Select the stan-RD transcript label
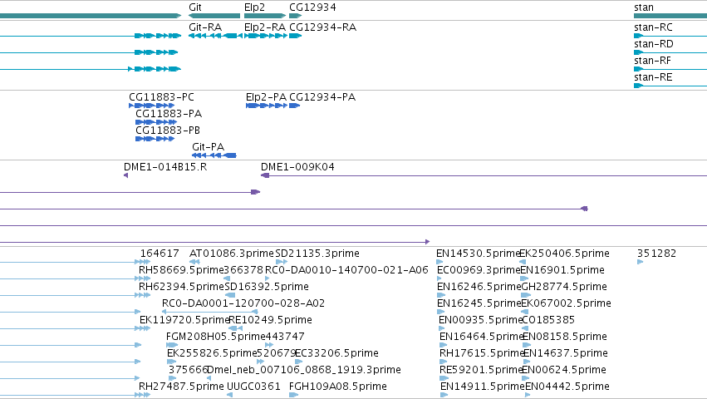This screenshot has width=707, height=399. point(653,44)
